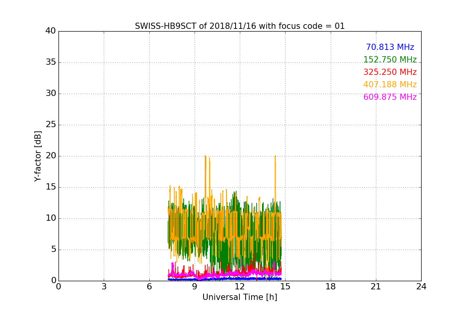Select the 609.875 MHz legend label

click(390, 97)
